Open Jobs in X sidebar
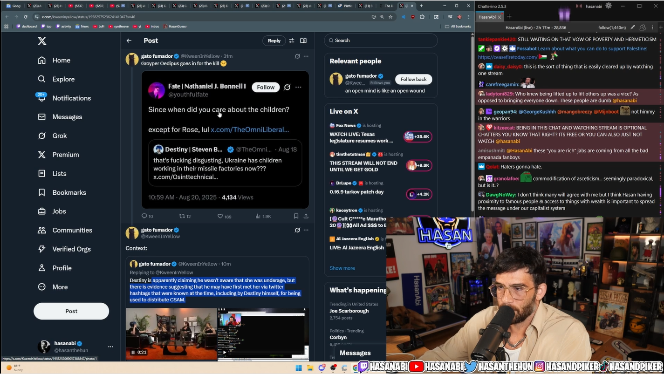The height and width of the screenshot is (374, 664). 52,211
